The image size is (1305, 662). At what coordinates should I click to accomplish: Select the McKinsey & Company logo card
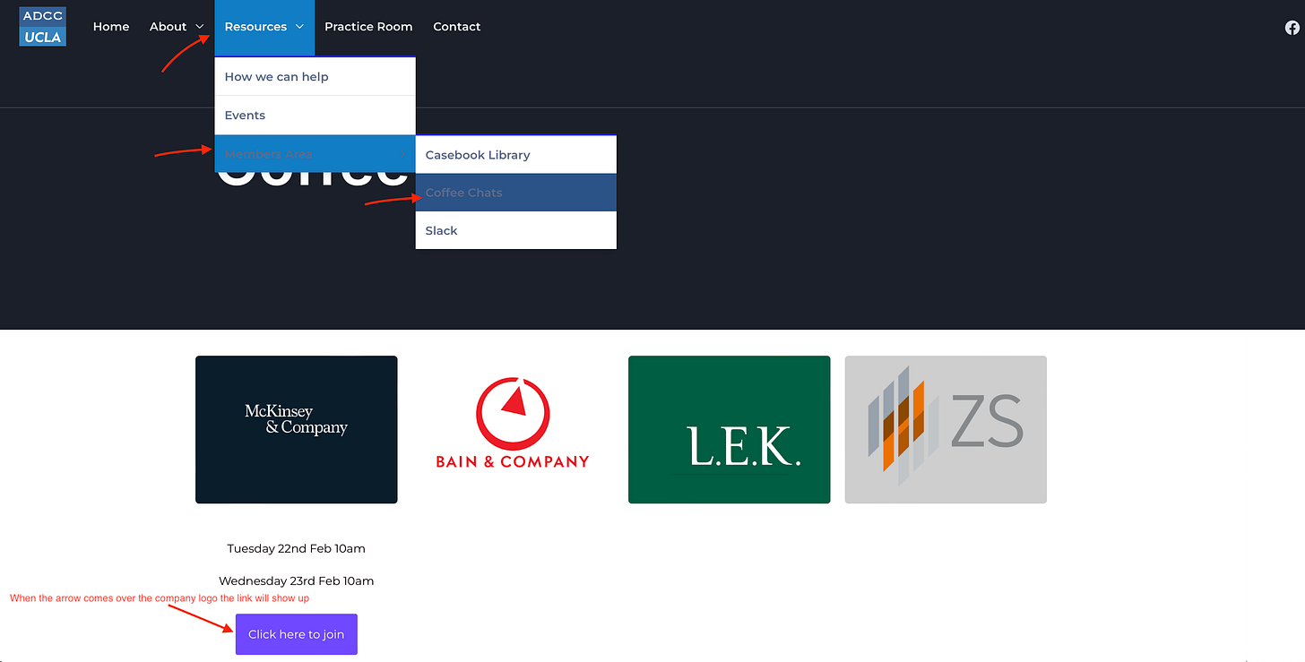(297, 430)
